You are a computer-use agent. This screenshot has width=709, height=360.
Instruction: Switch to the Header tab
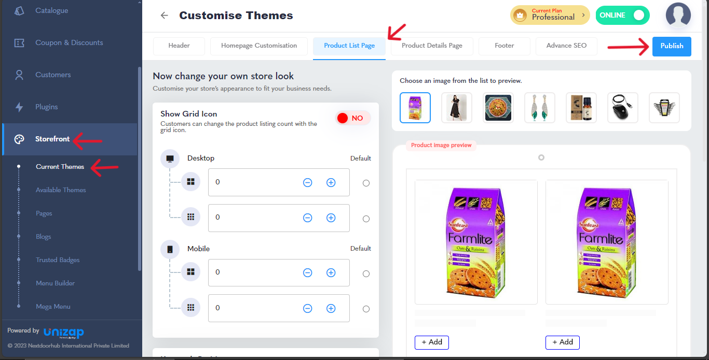click(179, 46)
